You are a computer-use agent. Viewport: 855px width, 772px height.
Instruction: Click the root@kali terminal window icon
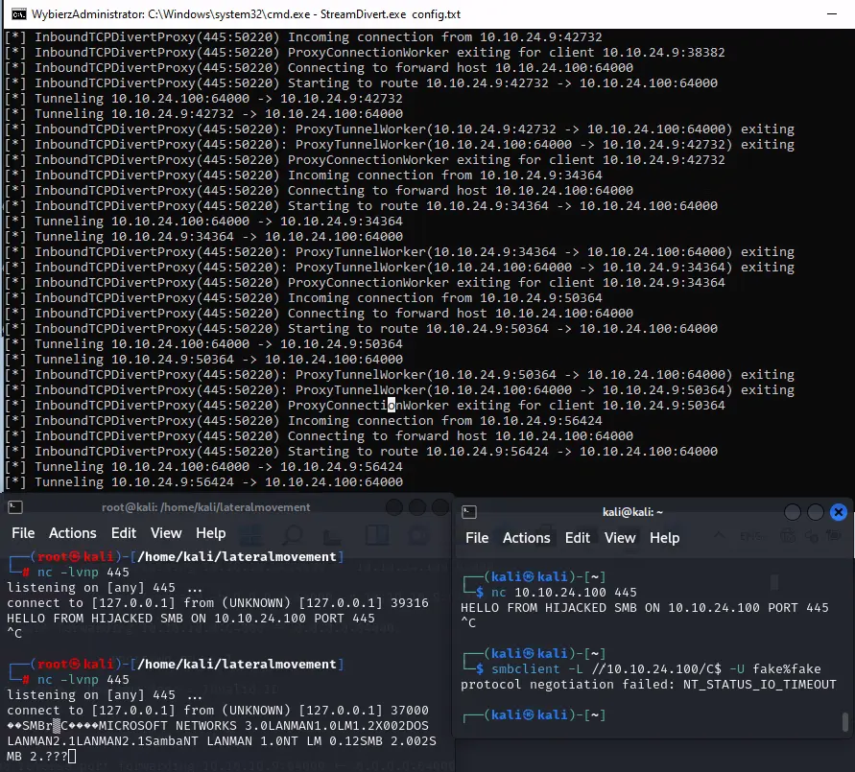tap(16, 507)
